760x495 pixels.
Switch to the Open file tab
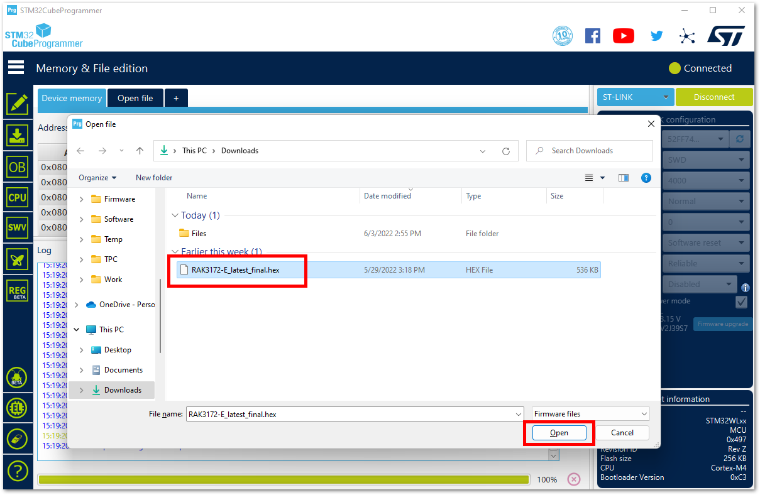(135, 98)
